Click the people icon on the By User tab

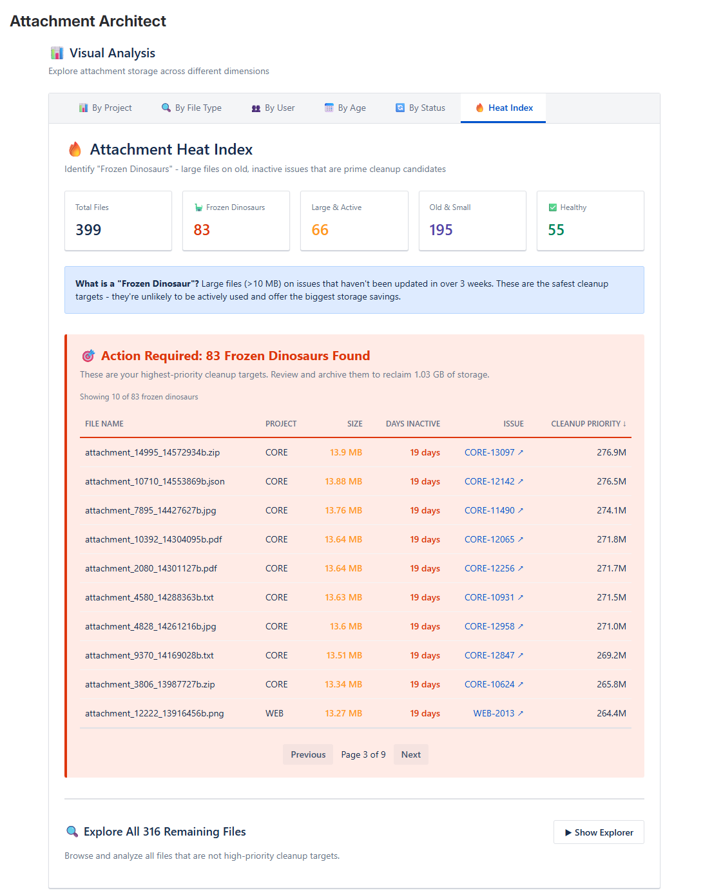pos(256,108)
